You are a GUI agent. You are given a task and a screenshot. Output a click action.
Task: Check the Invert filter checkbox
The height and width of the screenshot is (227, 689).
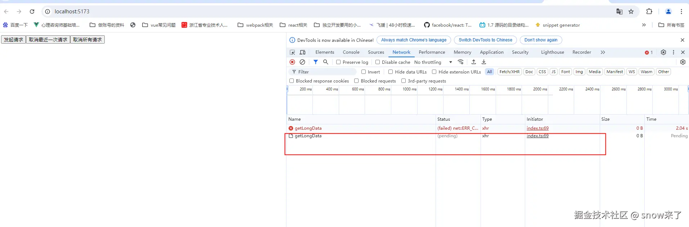pyautogui.click(x=364, y=72)
